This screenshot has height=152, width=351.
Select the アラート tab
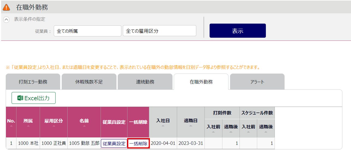click(x=257, y=82)
